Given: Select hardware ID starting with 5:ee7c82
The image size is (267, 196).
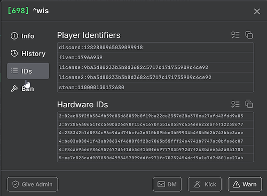Looking at the screenshot, I should point(155,158).
